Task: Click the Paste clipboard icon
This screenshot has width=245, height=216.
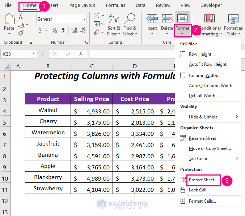Action: pyautogui.click(x=9, y=19)
